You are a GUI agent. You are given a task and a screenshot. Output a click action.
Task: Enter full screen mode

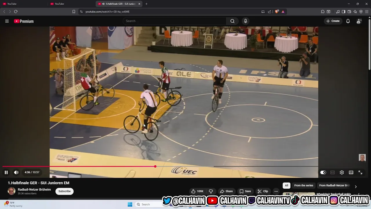(x=360, y=172)
